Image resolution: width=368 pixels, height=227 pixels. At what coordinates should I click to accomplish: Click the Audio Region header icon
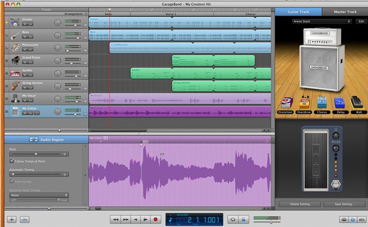[x=34, y=140]
